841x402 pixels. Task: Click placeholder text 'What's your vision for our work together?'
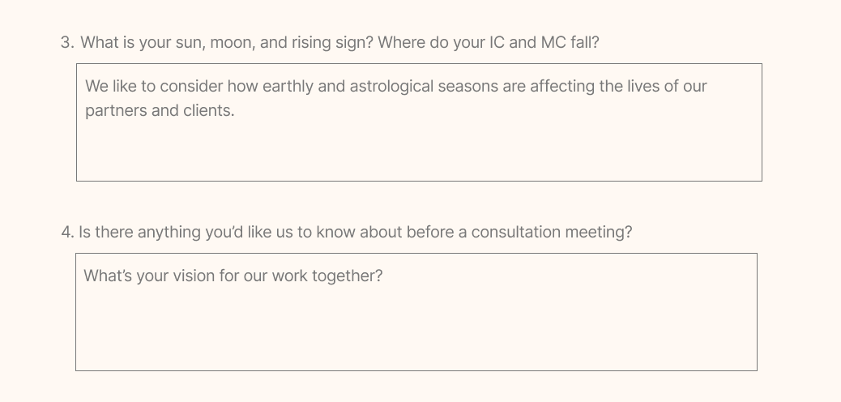[233, 276]
